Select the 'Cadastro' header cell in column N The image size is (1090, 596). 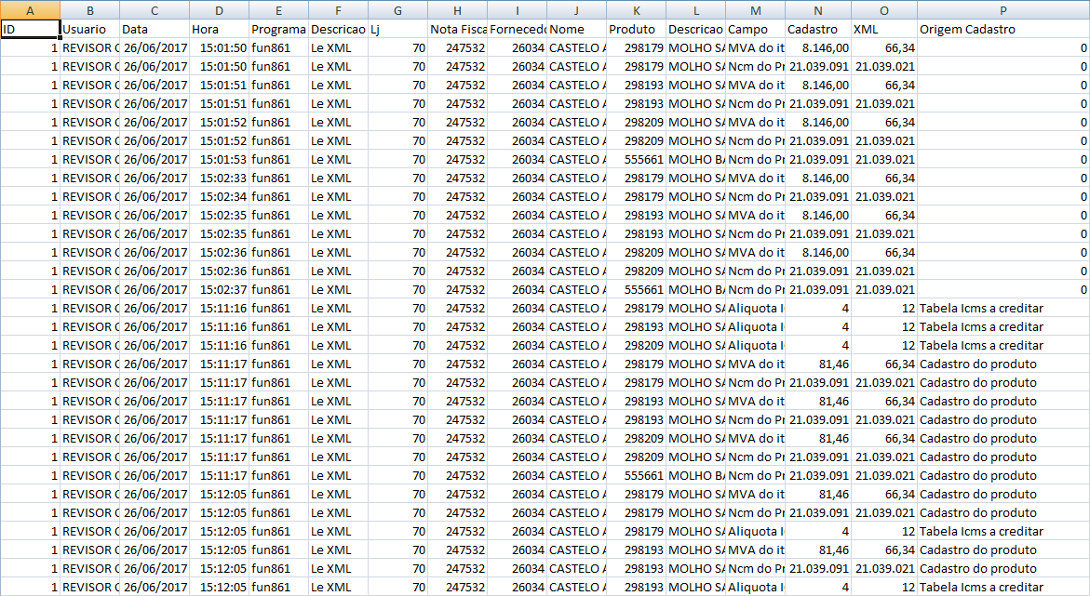coord(818,29)
